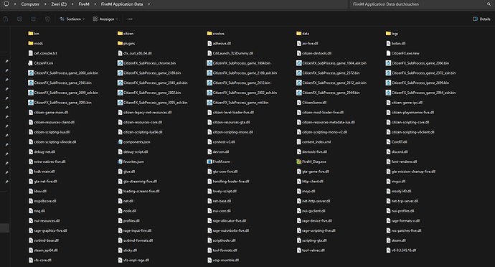Select the cef_console.txt file
The image size is (495, 267).
tap(42, 53)
